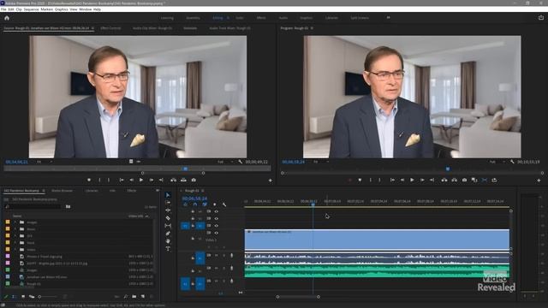Toggle Snap in Timeline magnet icon

[195, 204]
